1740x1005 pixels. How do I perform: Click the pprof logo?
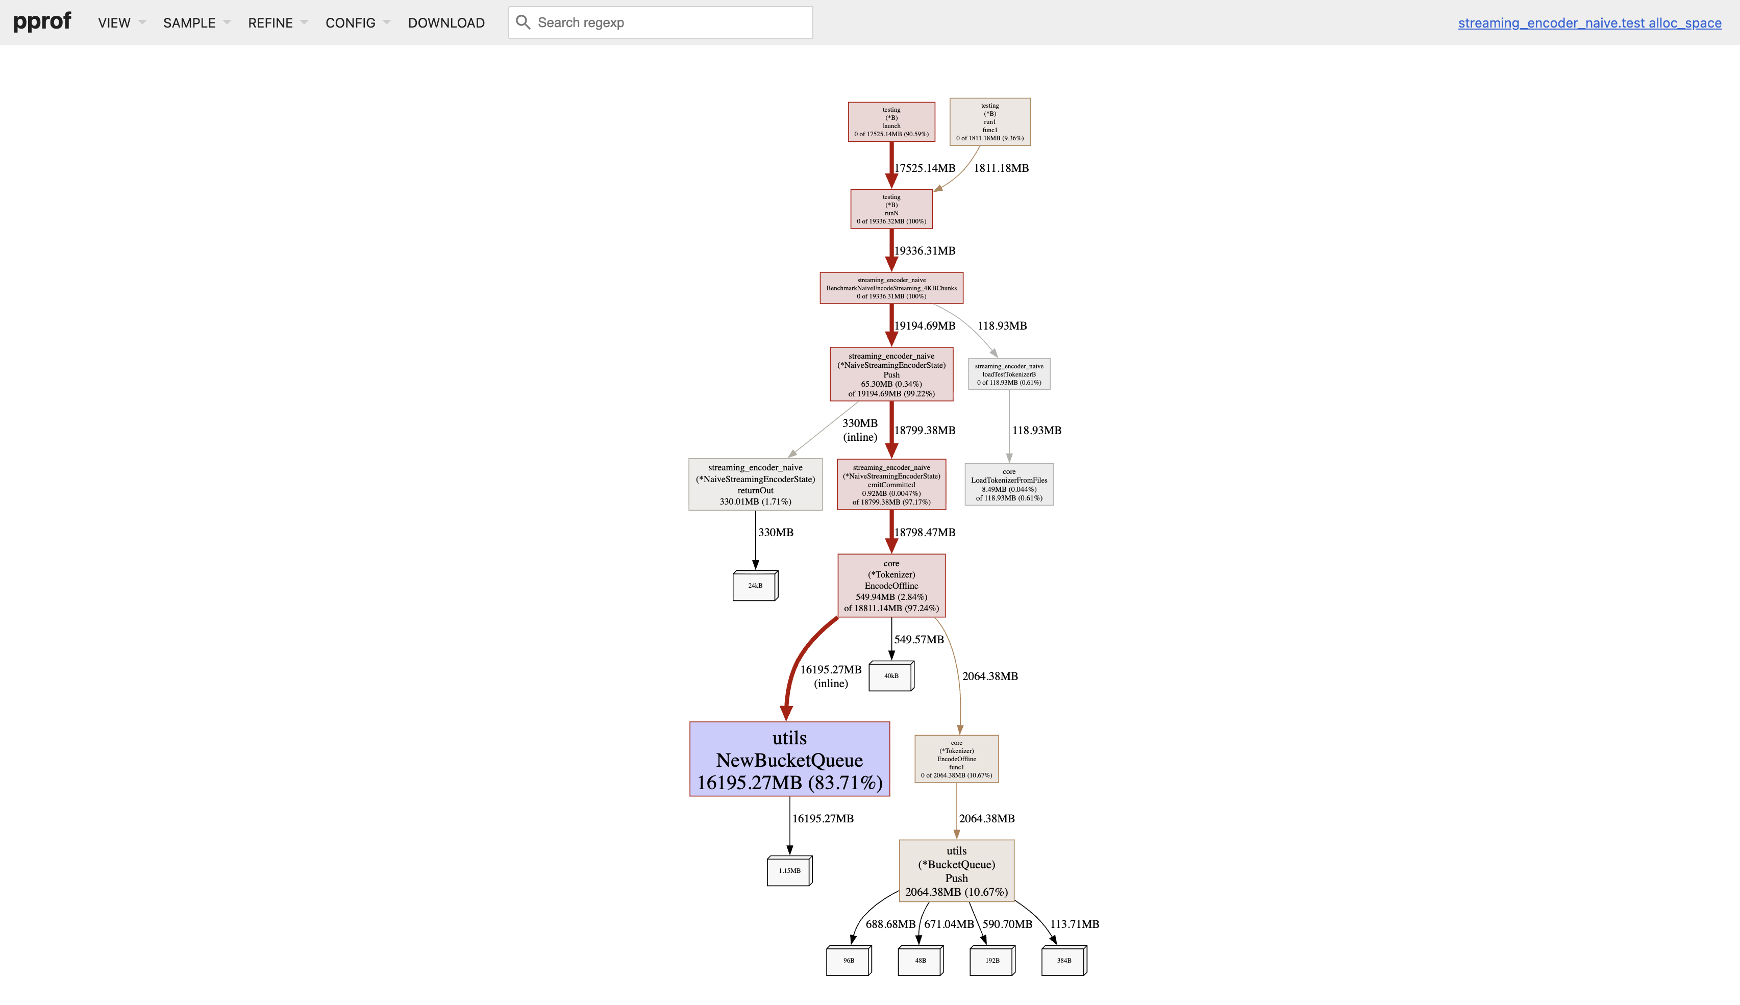[42, 21]
